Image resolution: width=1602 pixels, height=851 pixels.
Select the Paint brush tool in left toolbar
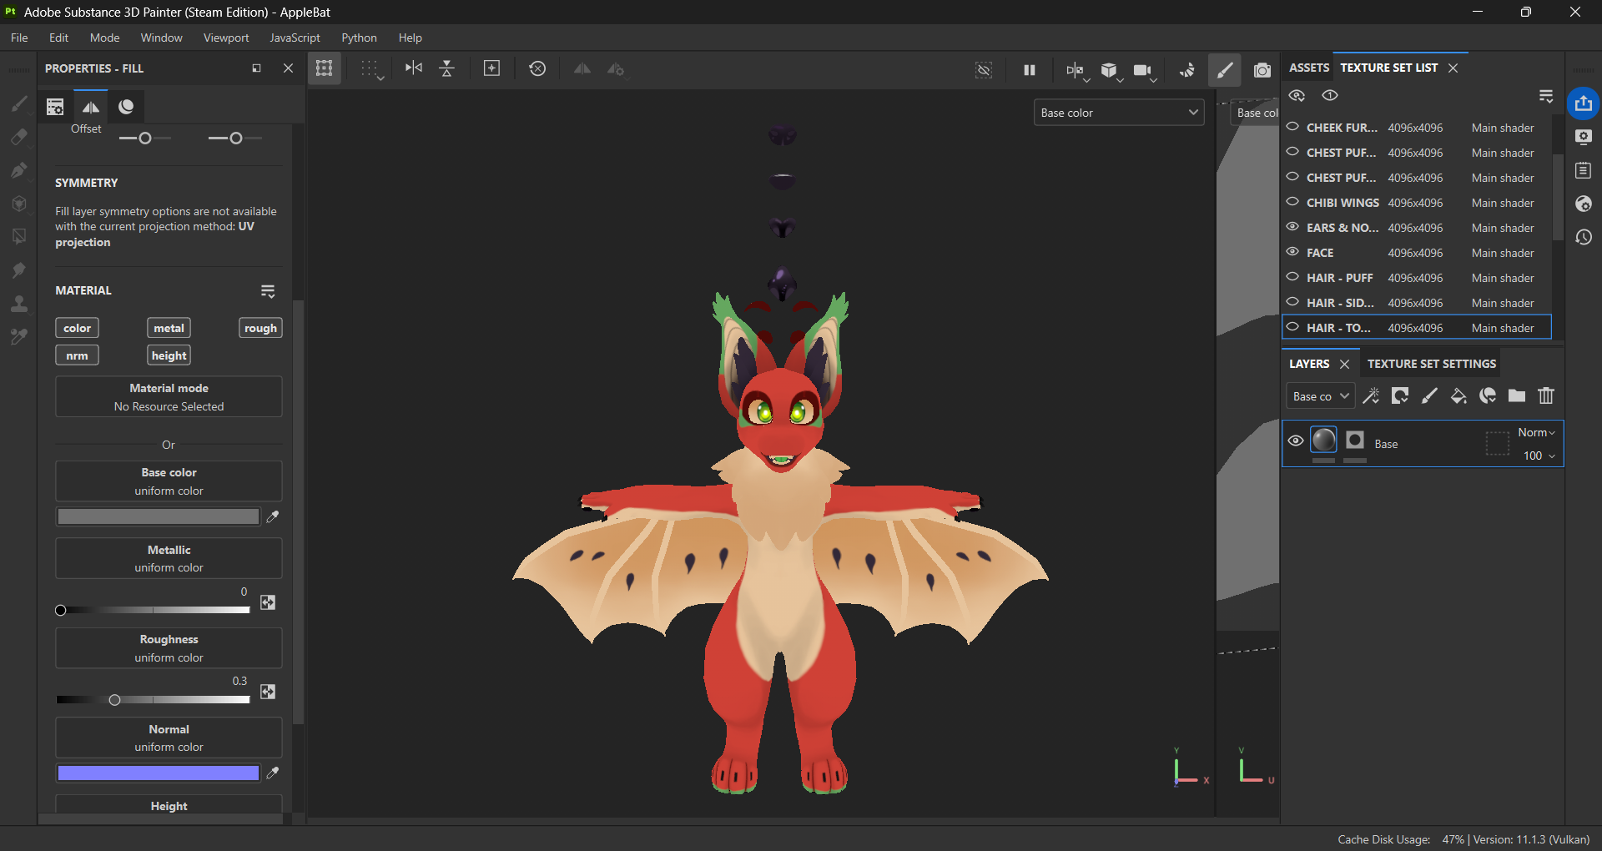click(x=19, y=103)
